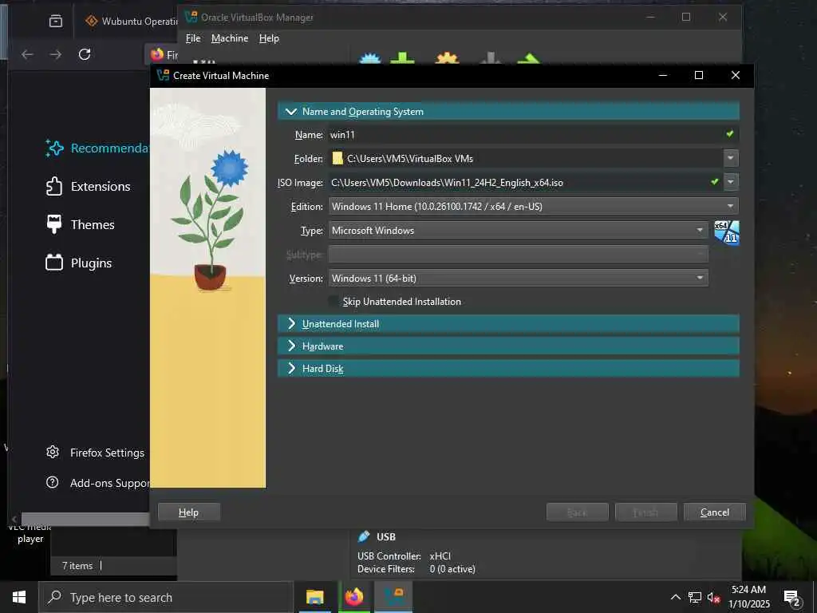Click the Windows Start button
This screenshot has width=817, height=613.
[19, 597]
